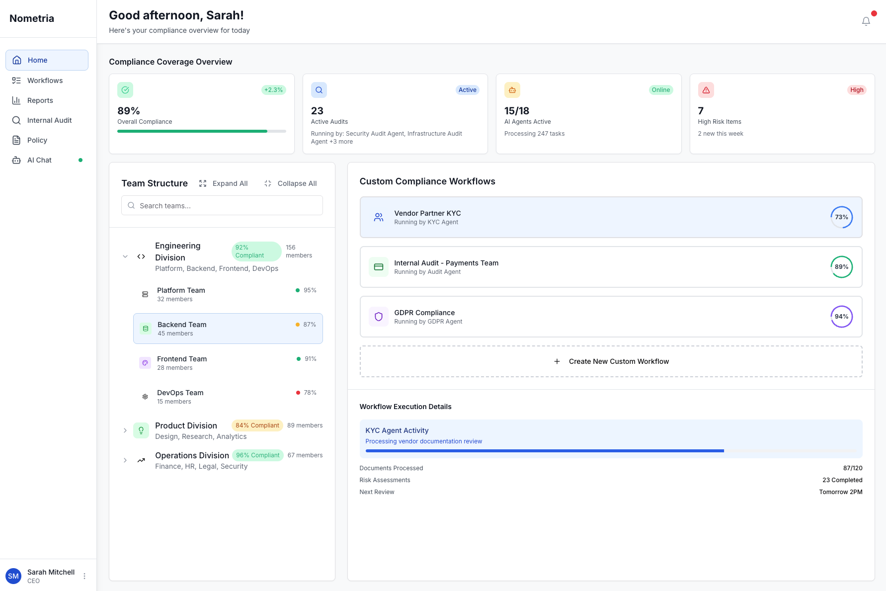
Task: Click the 73% circular progress ring
Action: pos(841,217)
